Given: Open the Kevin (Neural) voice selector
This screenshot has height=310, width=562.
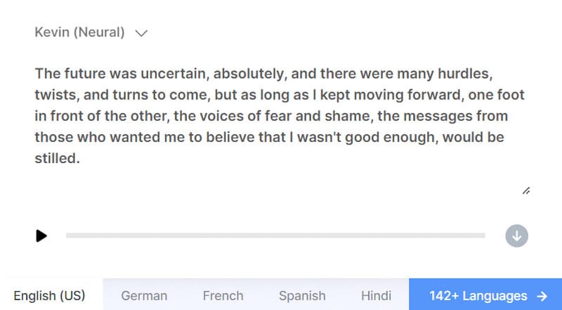Looking at the screenshot, I should [79, 32].
